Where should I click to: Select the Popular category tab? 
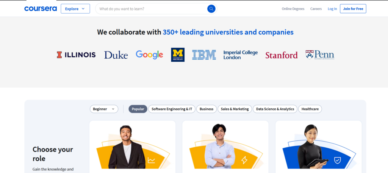coord(138,109)
